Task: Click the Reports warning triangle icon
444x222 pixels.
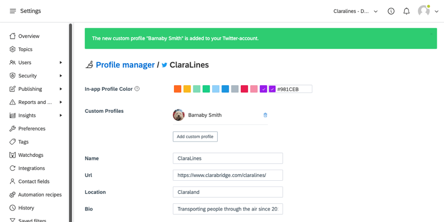Action: (12, 102)
